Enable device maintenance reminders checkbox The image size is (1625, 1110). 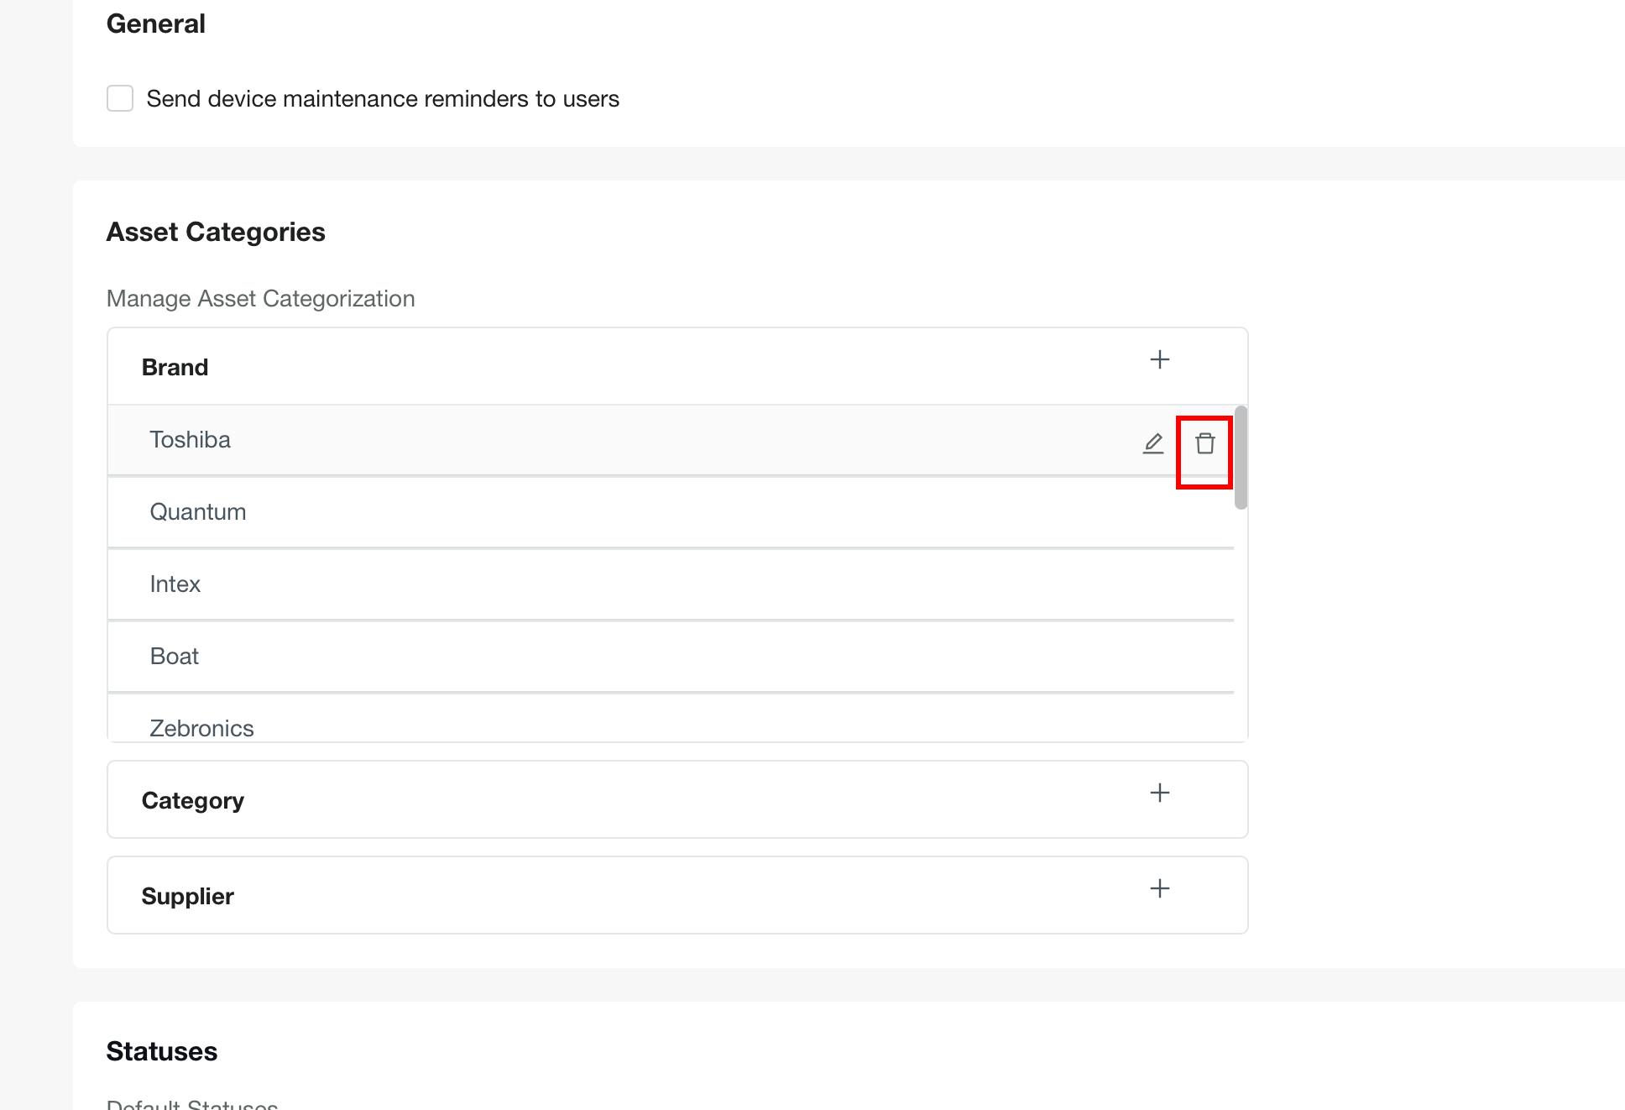120,98
